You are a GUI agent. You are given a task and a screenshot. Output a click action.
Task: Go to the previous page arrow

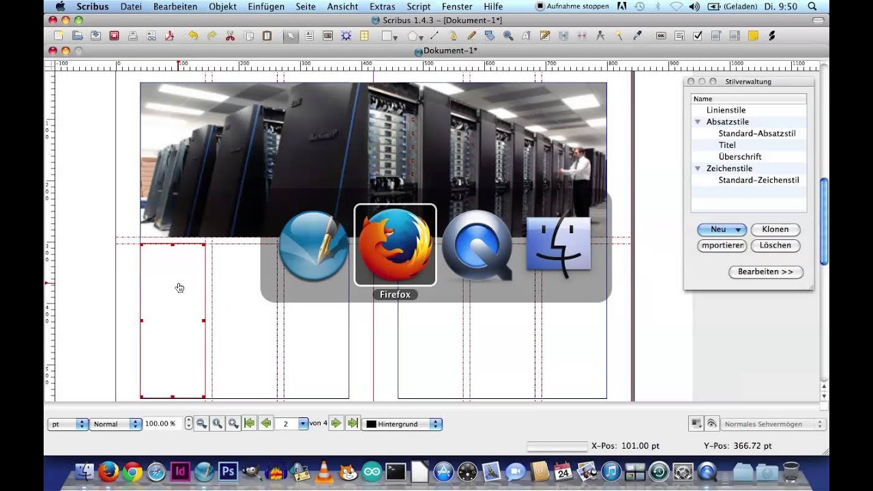(x=266, y=423)
